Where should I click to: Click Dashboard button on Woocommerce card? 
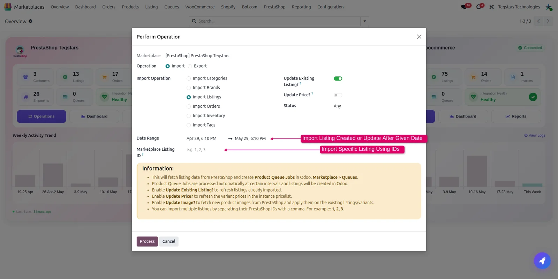[463, 116]
